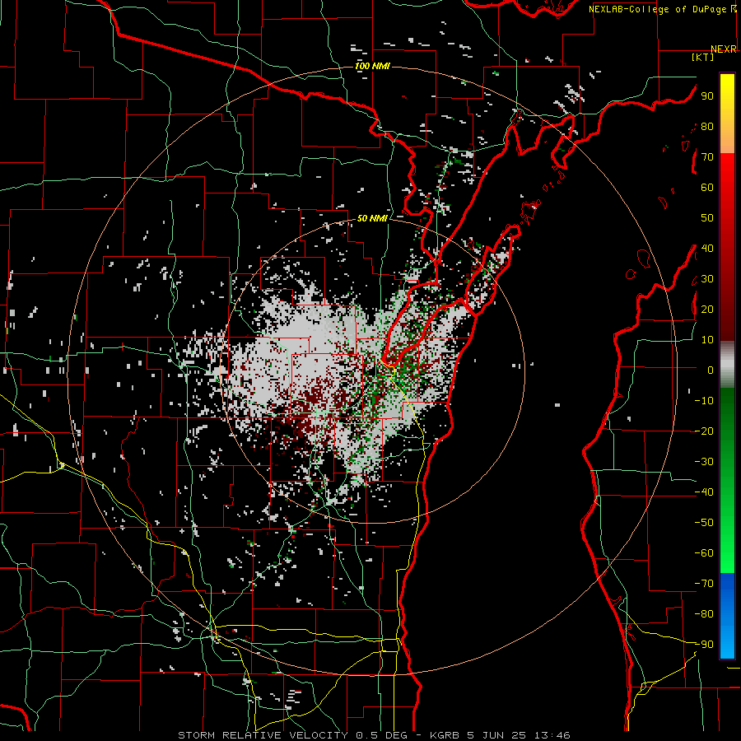The height and width of the screenshot is (741, 741).
Task: Select the positive 20 value on the velocity scale
Action: (707, 310)
